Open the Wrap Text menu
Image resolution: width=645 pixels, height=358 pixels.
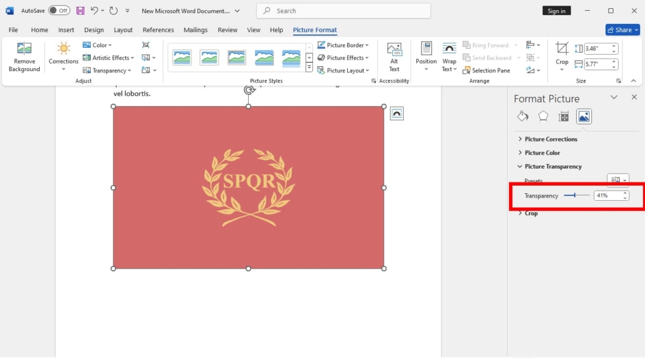pos(449,57)
